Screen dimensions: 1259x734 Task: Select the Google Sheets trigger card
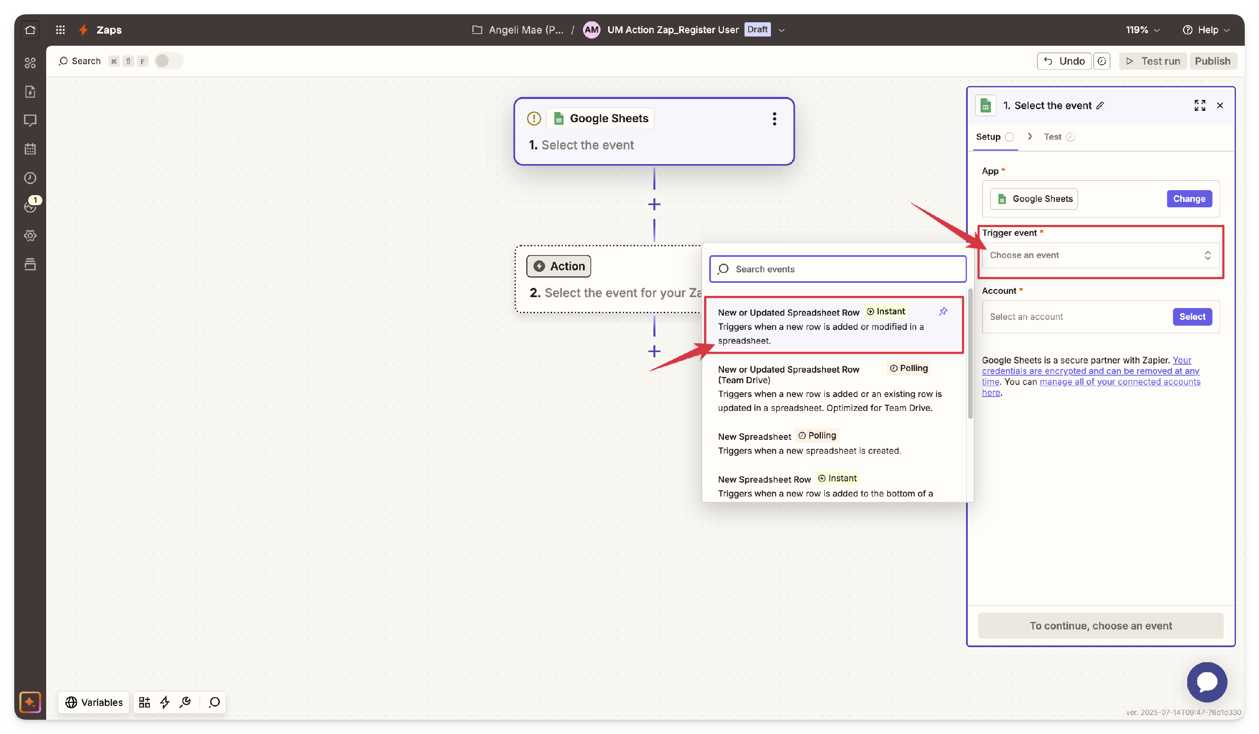coord(654,131)
